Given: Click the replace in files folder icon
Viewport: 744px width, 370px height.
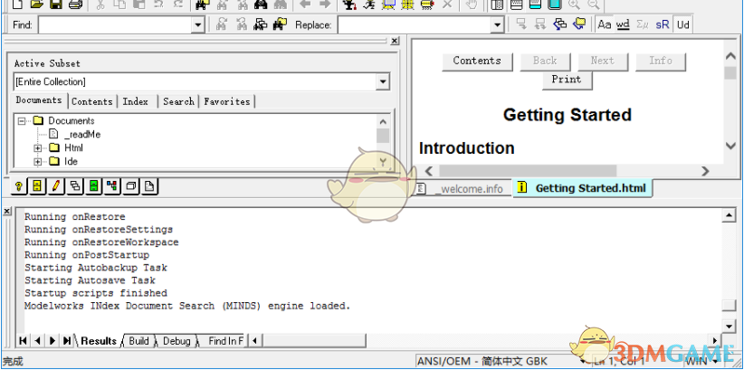Looking at the screenshot, I should (579, 24).
